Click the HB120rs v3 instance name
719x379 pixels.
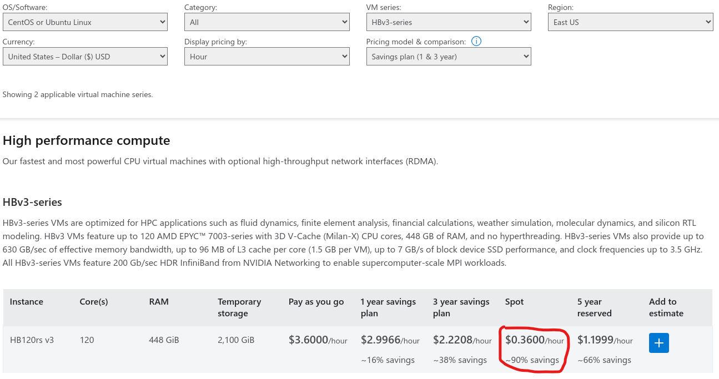32,340
